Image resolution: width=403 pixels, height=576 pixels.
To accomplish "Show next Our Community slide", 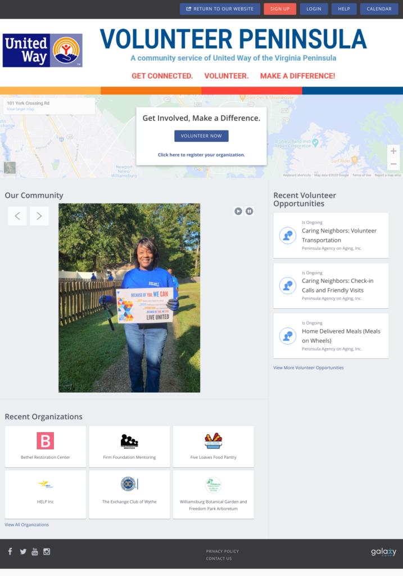I will click(39, 216).
